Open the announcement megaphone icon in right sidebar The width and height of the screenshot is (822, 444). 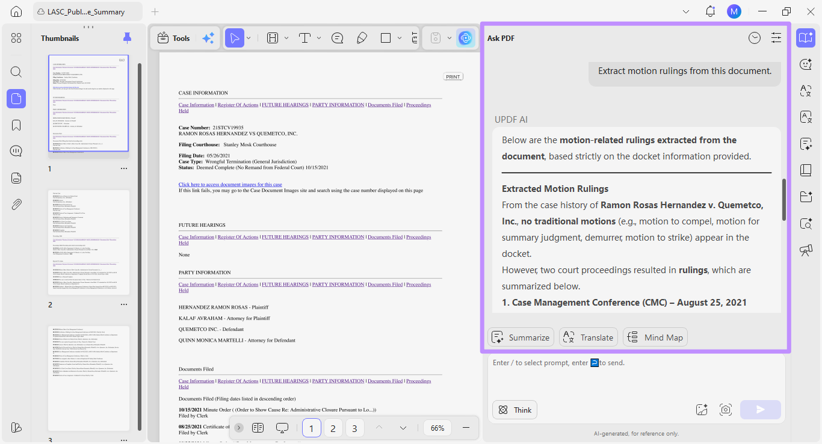(806, 250)
